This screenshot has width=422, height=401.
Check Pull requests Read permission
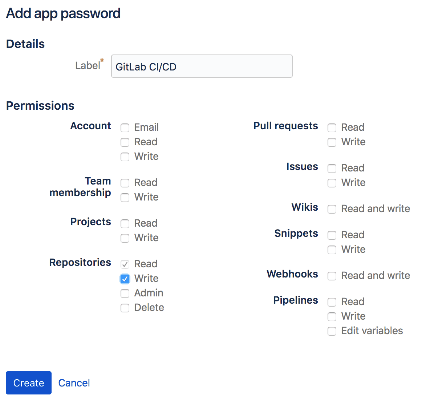click(332, 128)
